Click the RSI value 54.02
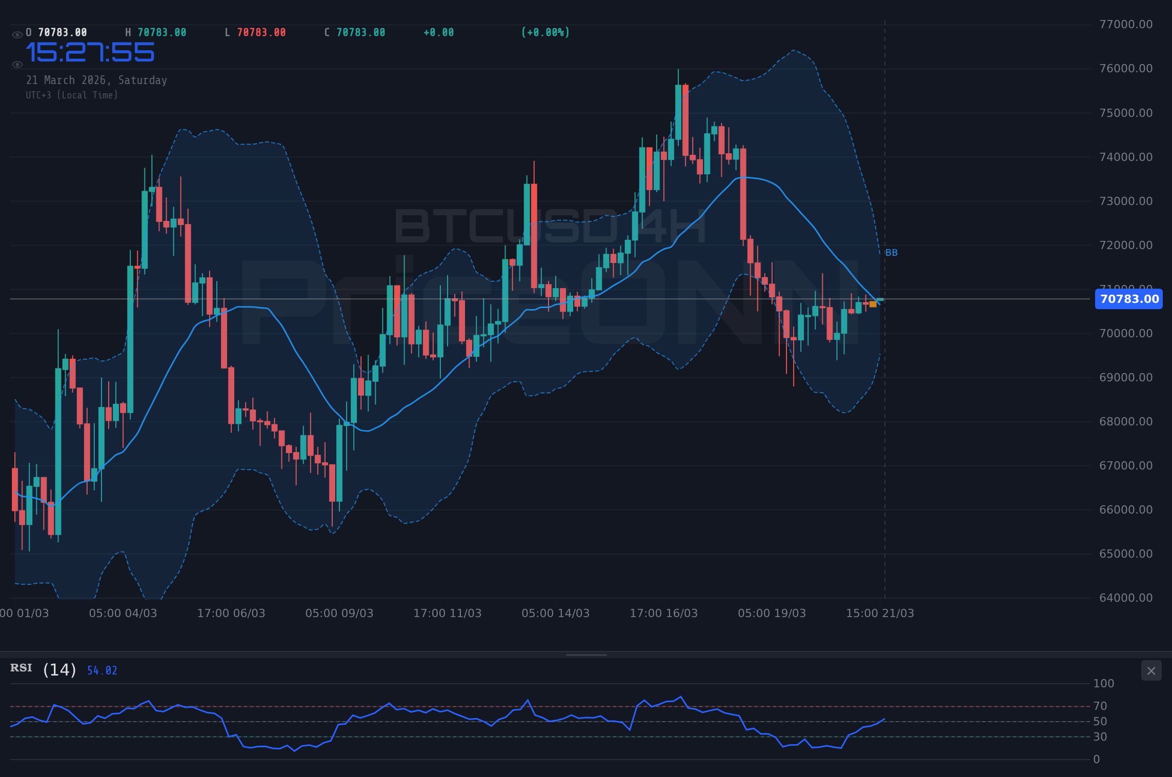The image size is (1172, 777). click(x=102, y=670)
